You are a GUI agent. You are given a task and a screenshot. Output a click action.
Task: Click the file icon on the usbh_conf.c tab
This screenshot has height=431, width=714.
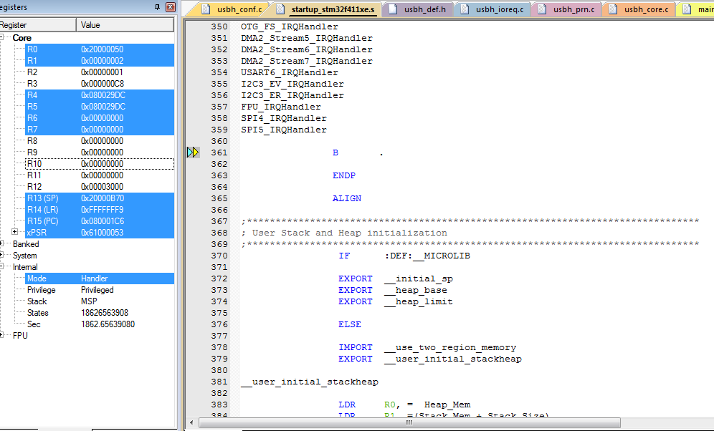pyautogui.click(x=206, y=9)
